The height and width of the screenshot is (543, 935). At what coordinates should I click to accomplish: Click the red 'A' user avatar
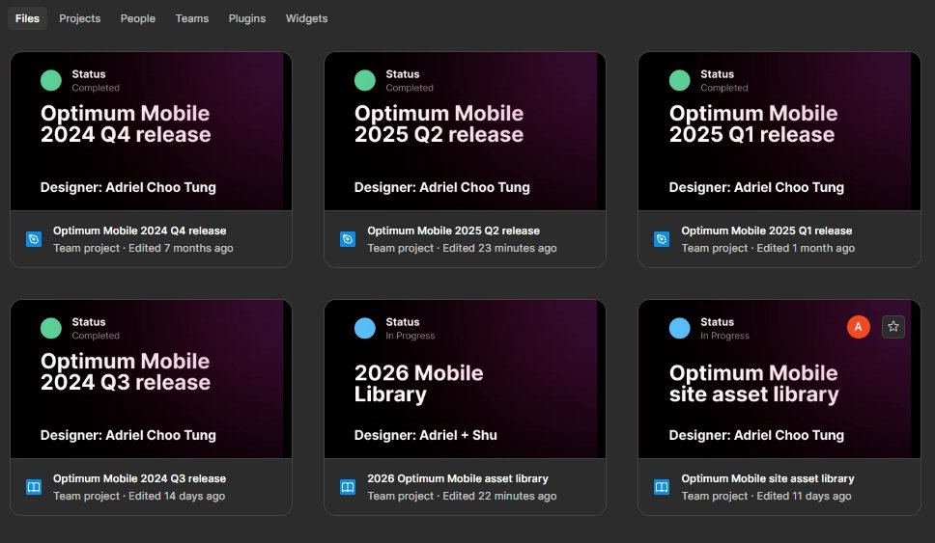(x=858, y=327)
